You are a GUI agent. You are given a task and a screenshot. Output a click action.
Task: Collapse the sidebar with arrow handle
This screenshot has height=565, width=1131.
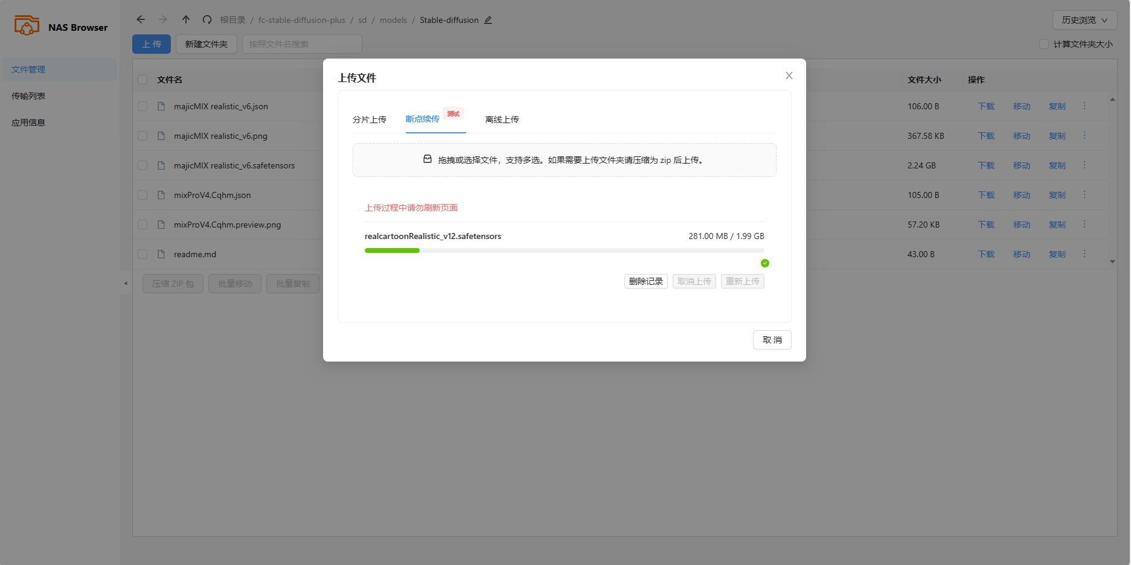click(x=126, y=283)
